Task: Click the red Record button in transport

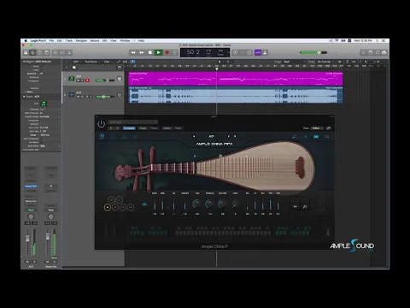Action: 167,52
